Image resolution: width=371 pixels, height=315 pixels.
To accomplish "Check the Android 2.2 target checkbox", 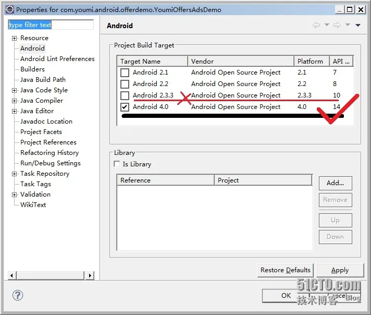I will pyautogui.click(x=125, y=84).
